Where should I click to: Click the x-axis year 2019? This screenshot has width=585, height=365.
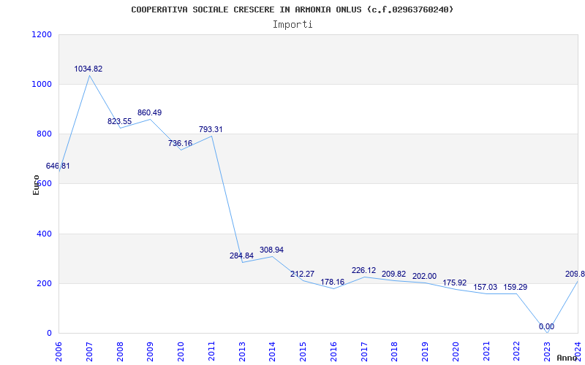point(426,352)
